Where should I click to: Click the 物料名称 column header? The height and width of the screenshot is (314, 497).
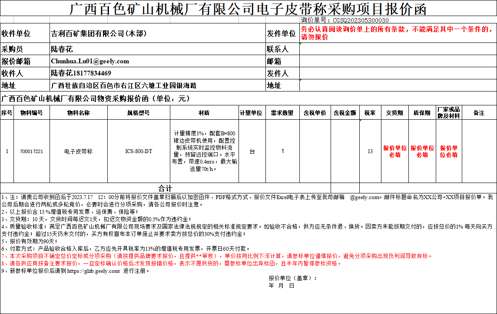(79, 113)
